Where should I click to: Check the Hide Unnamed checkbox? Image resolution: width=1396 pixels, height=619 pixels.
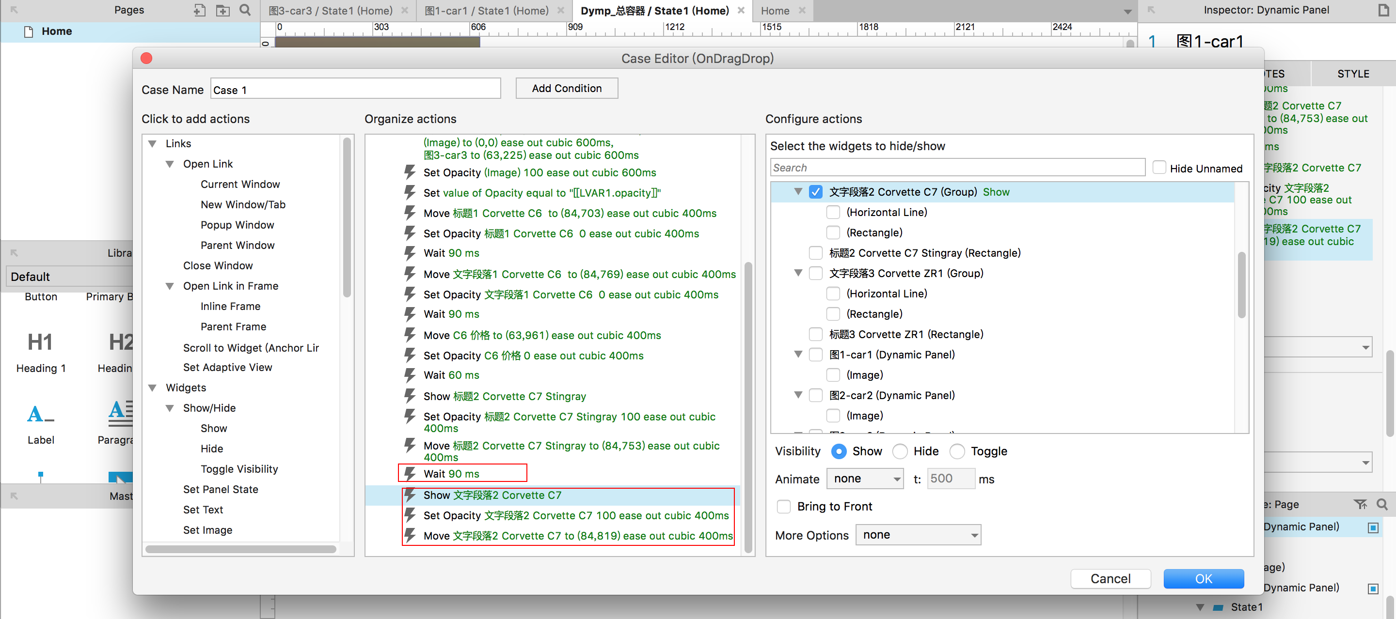click(1158, 168)
